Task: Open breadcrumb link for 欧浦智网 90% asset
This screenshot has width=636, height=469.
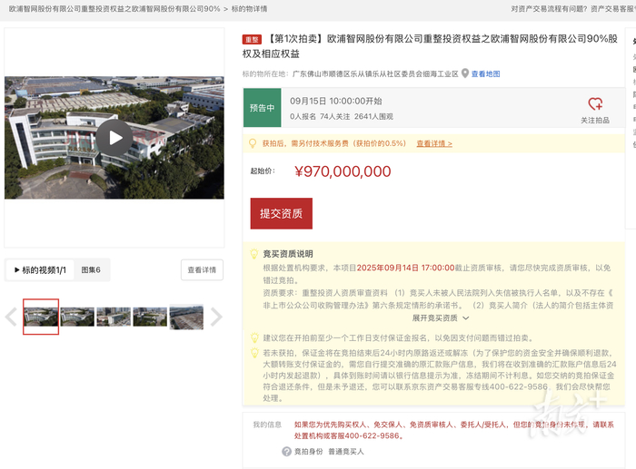Action: pos(114,9)
